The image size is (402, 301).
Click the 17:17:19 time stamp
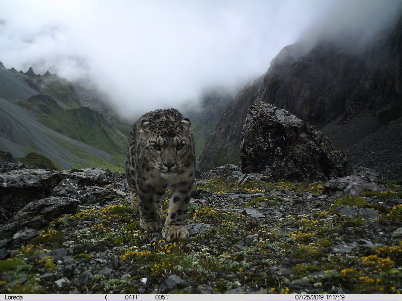click(334, 297)
